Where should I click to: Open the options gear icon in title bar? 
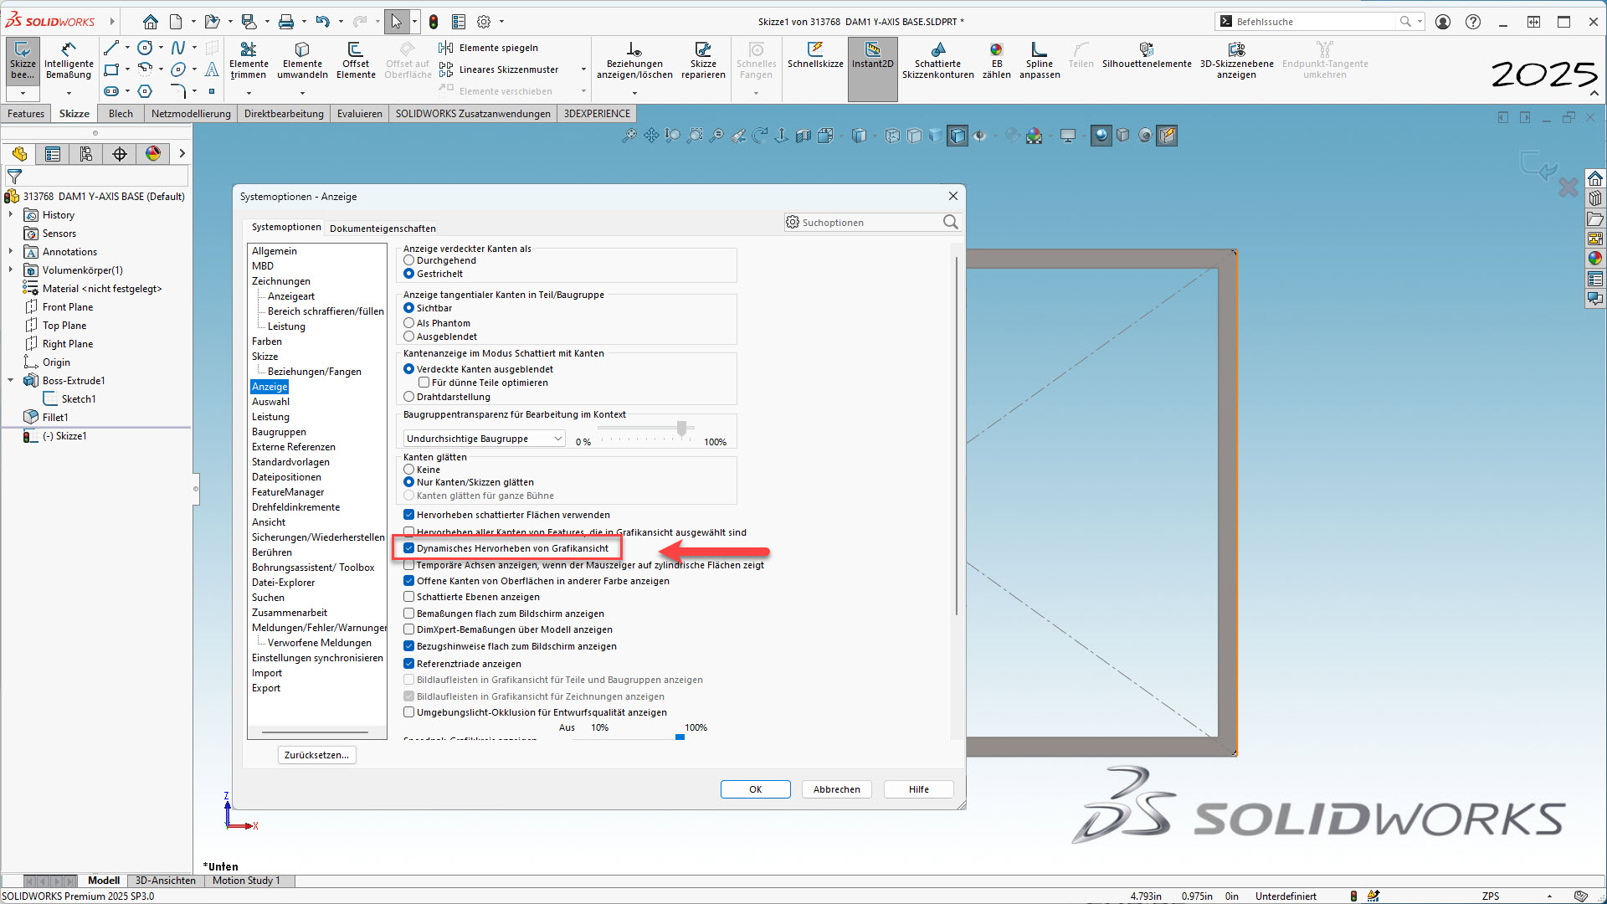point(484,22)
